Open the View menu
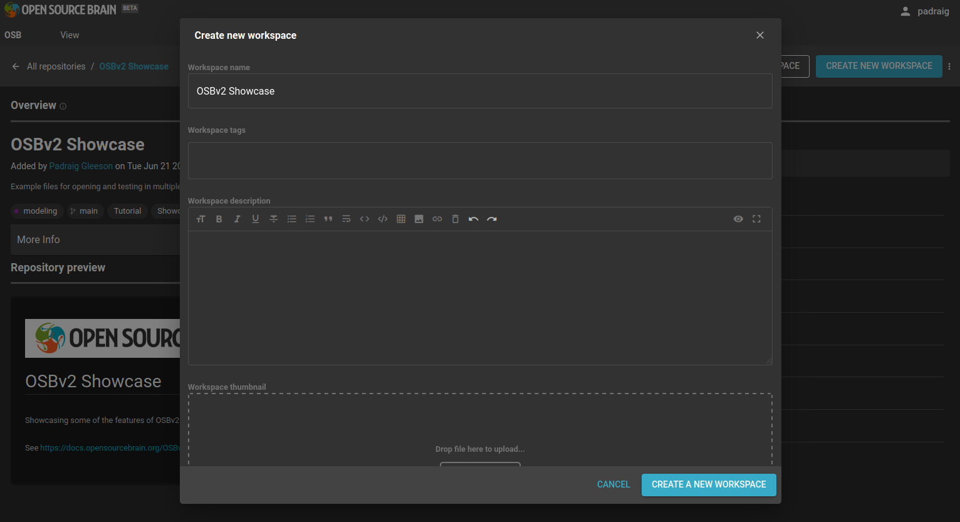960x522 pixels. coord(70,35)
